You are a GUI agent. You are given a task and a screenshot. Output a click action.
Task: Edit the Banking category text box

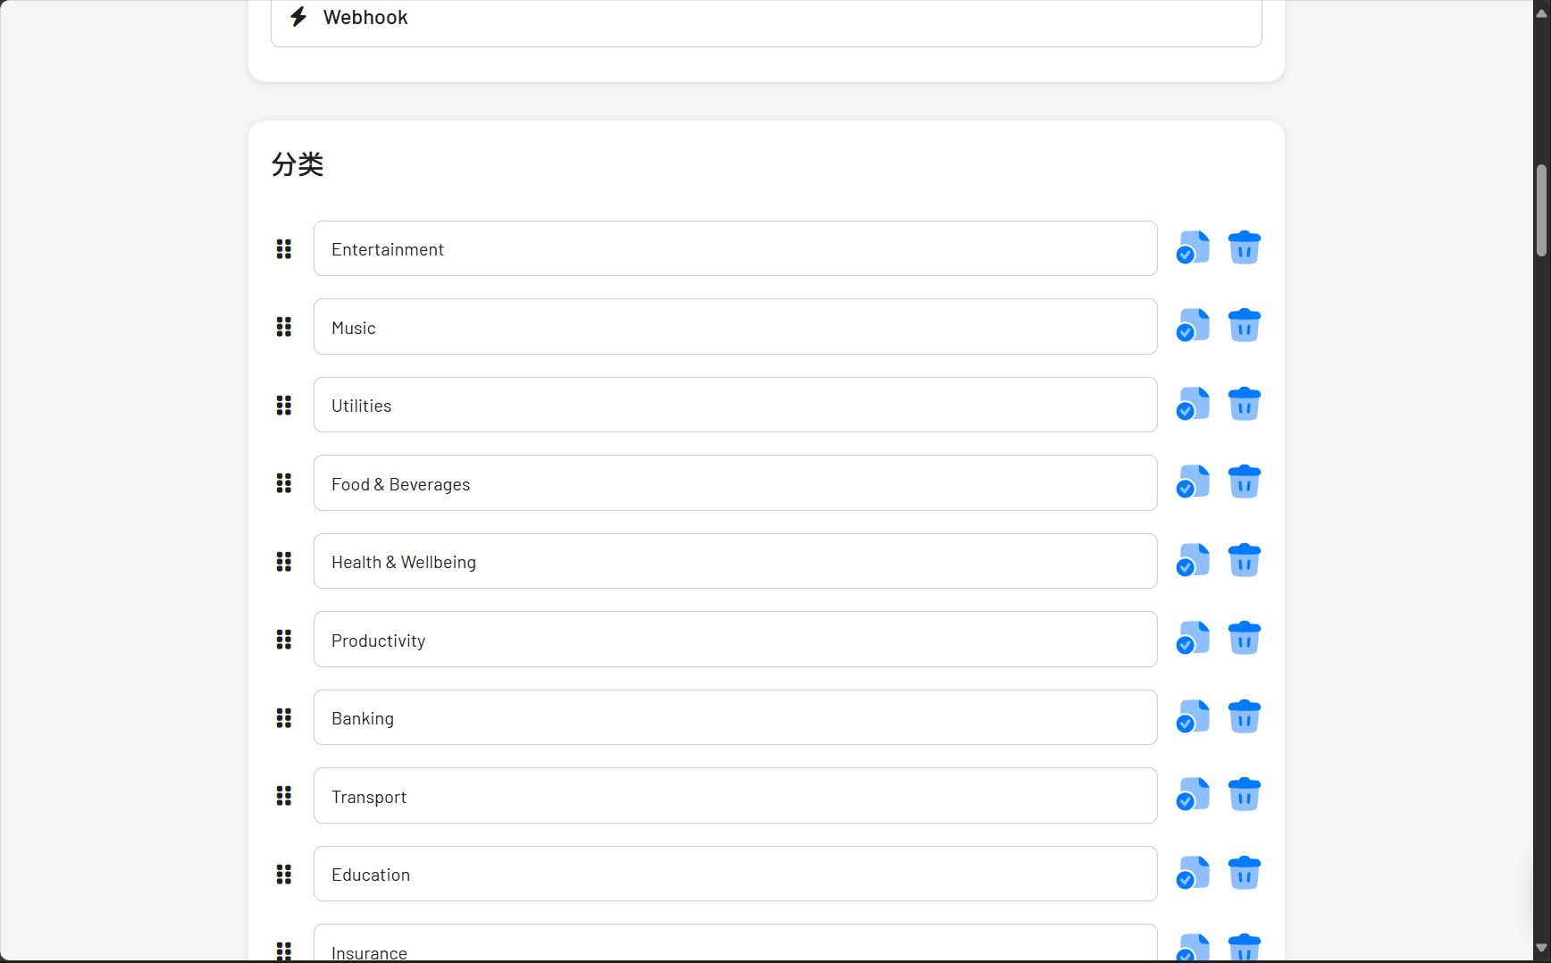tap(734, 718)
